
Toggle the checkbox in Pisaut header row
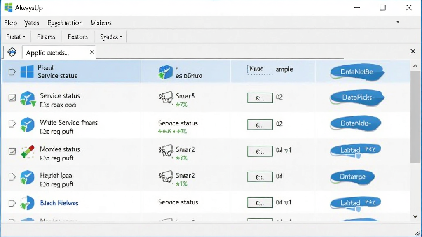(12, 72)
